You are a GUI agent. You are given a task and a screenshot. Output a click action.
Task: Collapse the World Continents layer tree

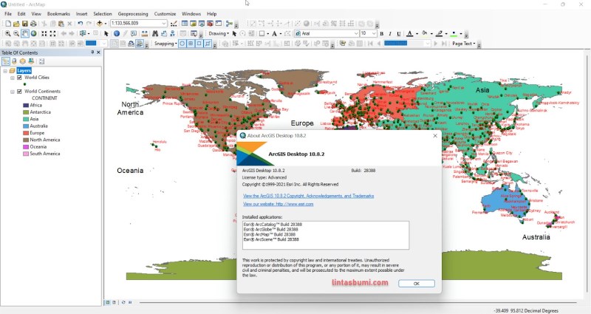pyautogui.click(x=12, y=92)
